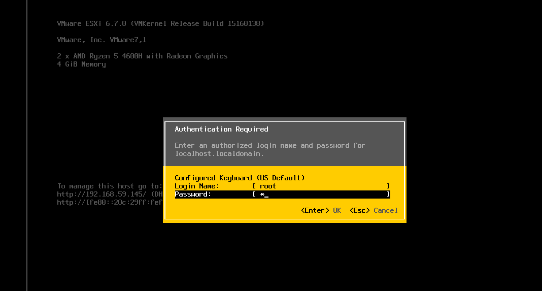Click the 'To manage this host go to:' text
Viewport: 542px width, 291px height.
click(110, 186)
